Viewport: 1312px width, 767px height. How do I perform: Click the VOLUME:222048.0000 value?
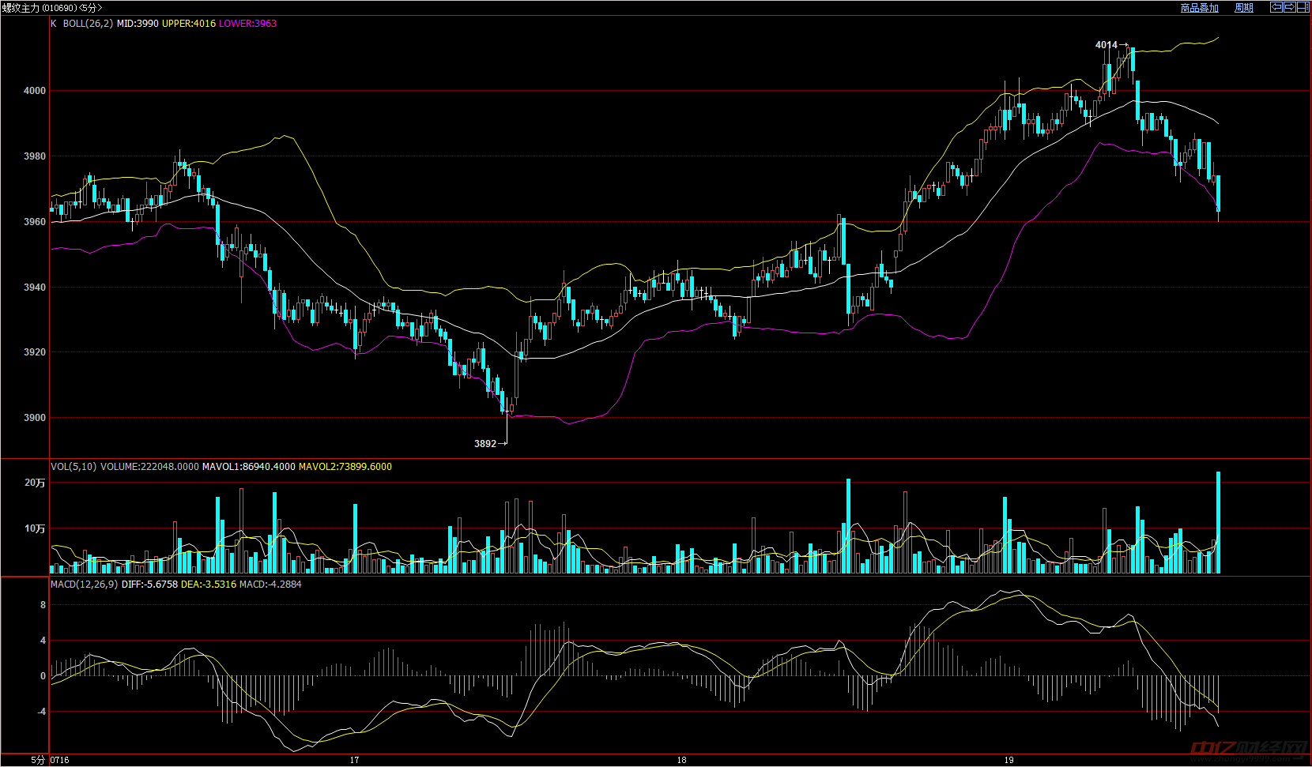pyautogui.click(x=149, y=467)
